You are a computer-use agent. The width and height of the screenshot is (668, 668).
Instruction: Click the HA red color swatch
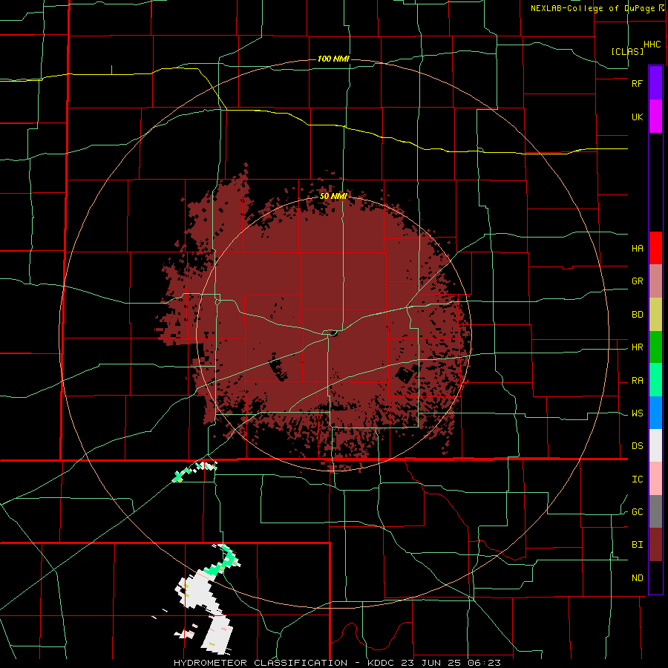pos(655,248)
